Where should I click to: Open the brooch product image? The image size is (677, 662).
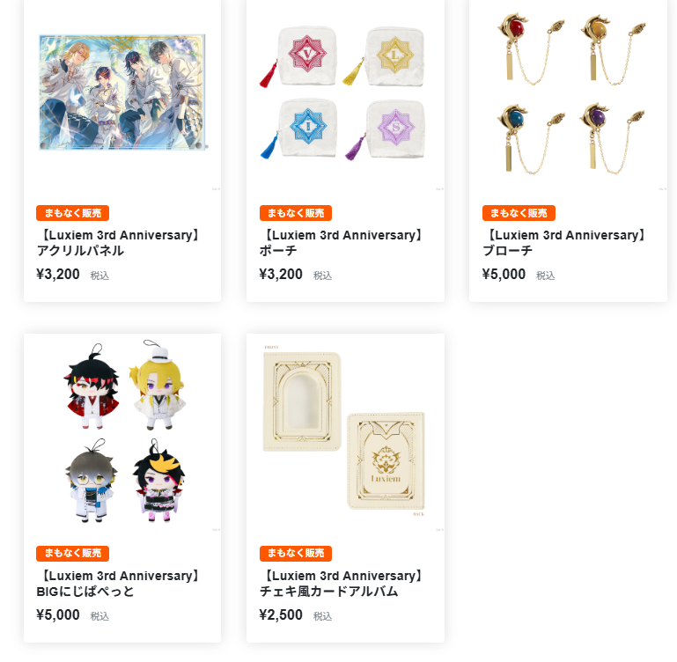(x=568, y=92)
